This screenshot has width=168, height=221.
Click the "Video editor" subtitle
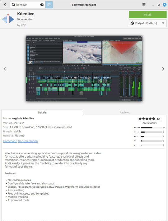[25, 19]
